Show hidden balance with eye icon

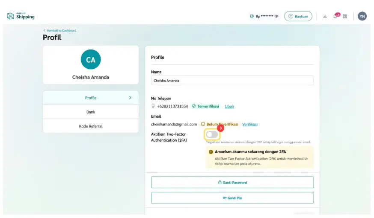tap(276, 16)
